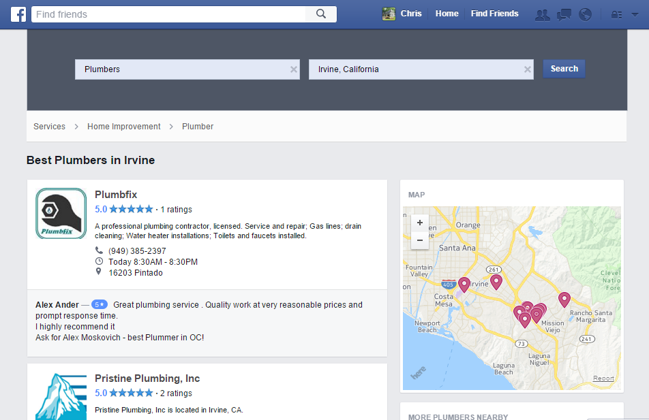Screen dimensions: 649x420
Task: Click 2 ratings text for Pristine Plumbing
Action: coord(177,393)
